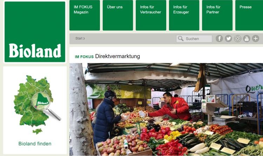Viewport: 263px width, 156px height.
Task: Open Infos für Partner menu tile
Action: click(x=217, y=15)
